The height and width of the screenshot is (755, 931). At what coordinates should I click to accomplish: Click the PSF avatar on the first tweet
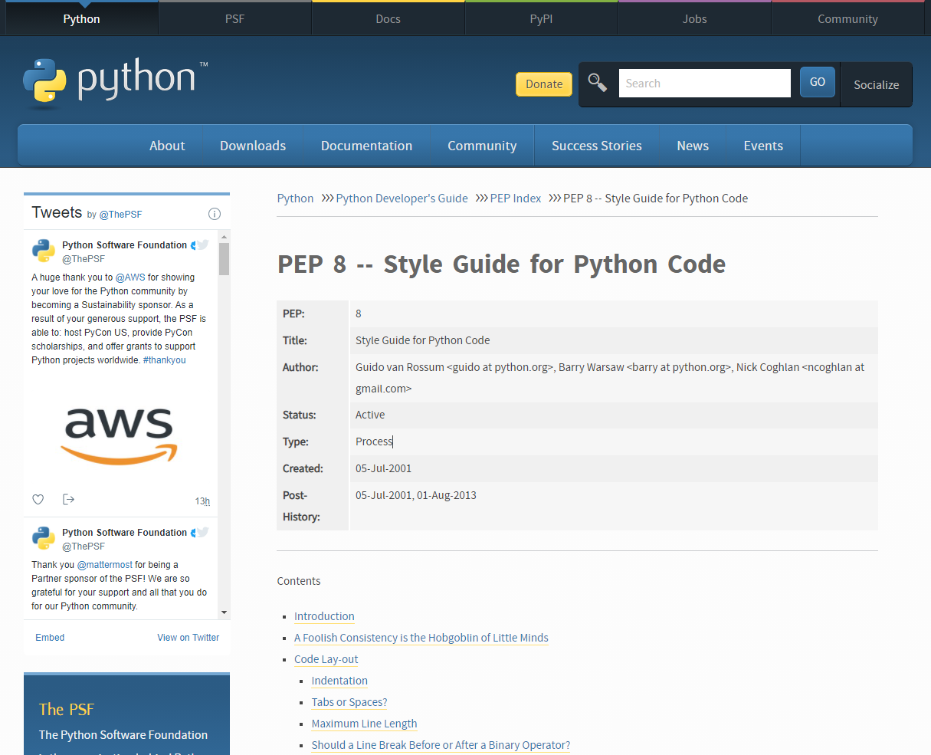[43, 251]
